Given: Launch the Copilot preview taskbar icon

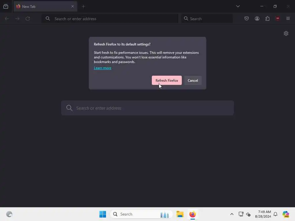Looking at the screenshot, I should (x=286, y=214).
